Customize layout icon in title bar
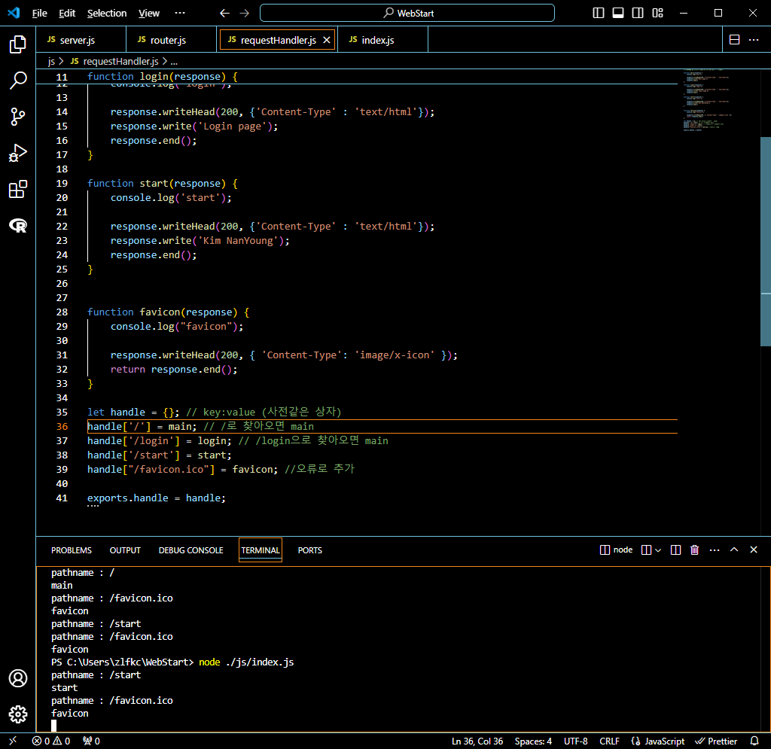 [657, 13]
